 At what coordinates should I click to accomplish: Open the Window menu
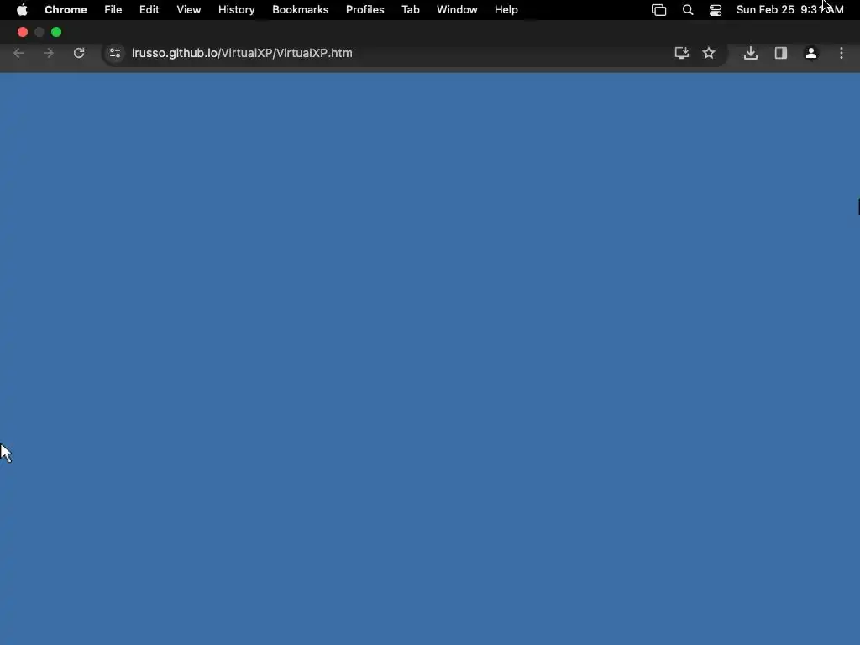[457, 10]
